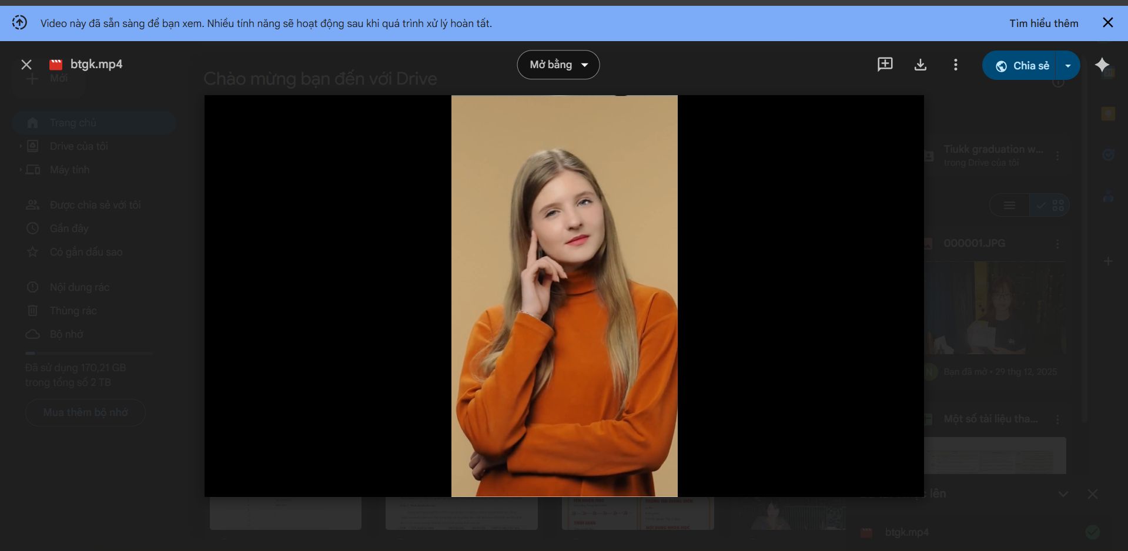Viewport: 1128px width, 551px height.
Task: Expand the 'Máy tính' tree arrow
Action: click(21, 170)
